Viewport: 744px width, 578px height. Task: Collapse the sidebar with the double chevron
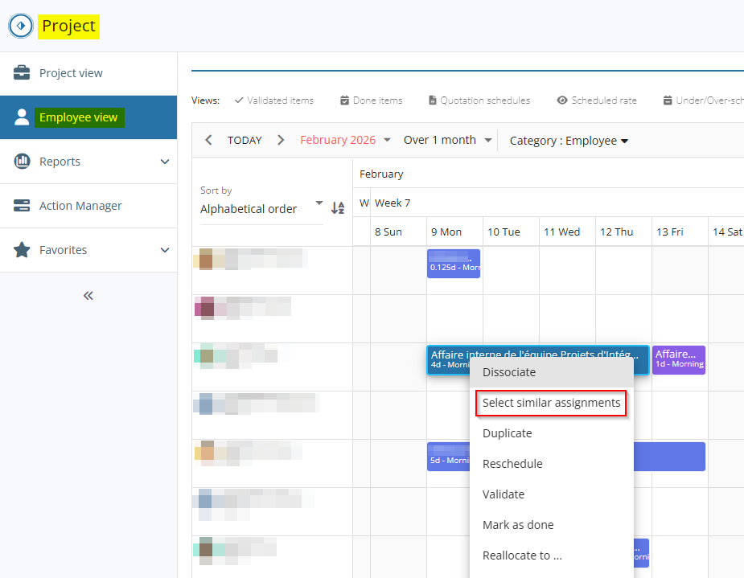coord(88,295)
